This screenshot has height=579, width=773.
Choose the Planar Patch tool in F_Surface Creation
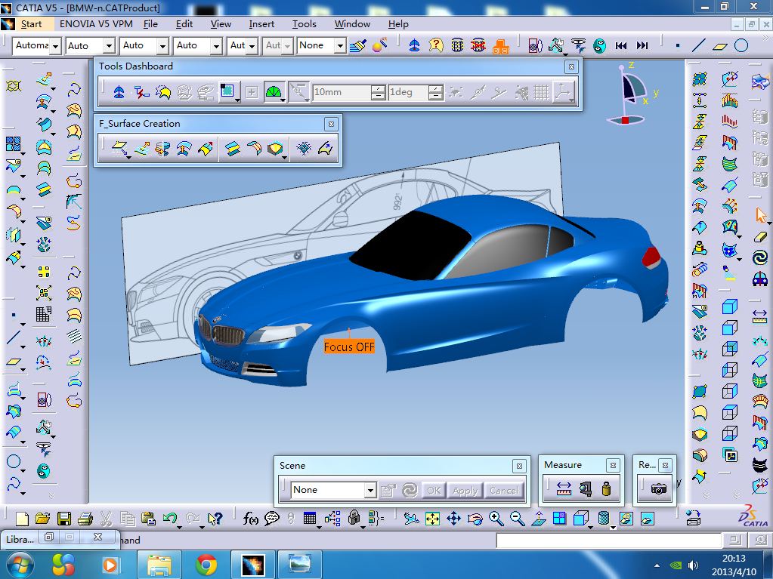pyautogui.click(x=119, y=148)
